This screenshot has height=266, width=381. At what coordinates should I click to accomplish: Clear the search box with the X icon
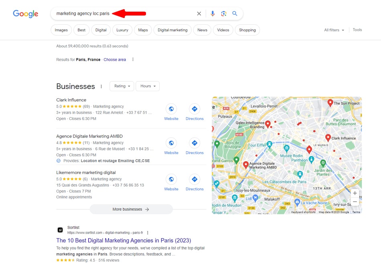199,14
